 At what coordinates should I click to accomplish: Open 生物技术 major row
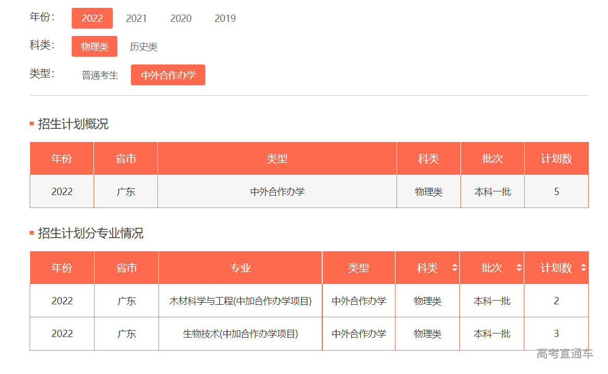(x=241, y=333)
